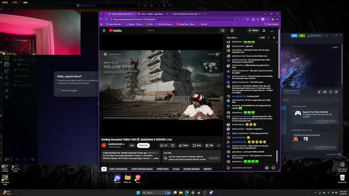Select the Recently uploaded chip
Image resolution: width=349 pixels, height=196 pixels.
click(x=191, y=169)
